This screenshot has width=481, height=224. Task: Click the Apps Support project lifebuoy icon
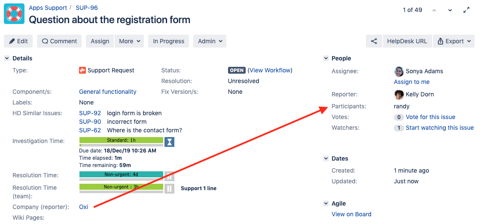[x=14, y=14]
